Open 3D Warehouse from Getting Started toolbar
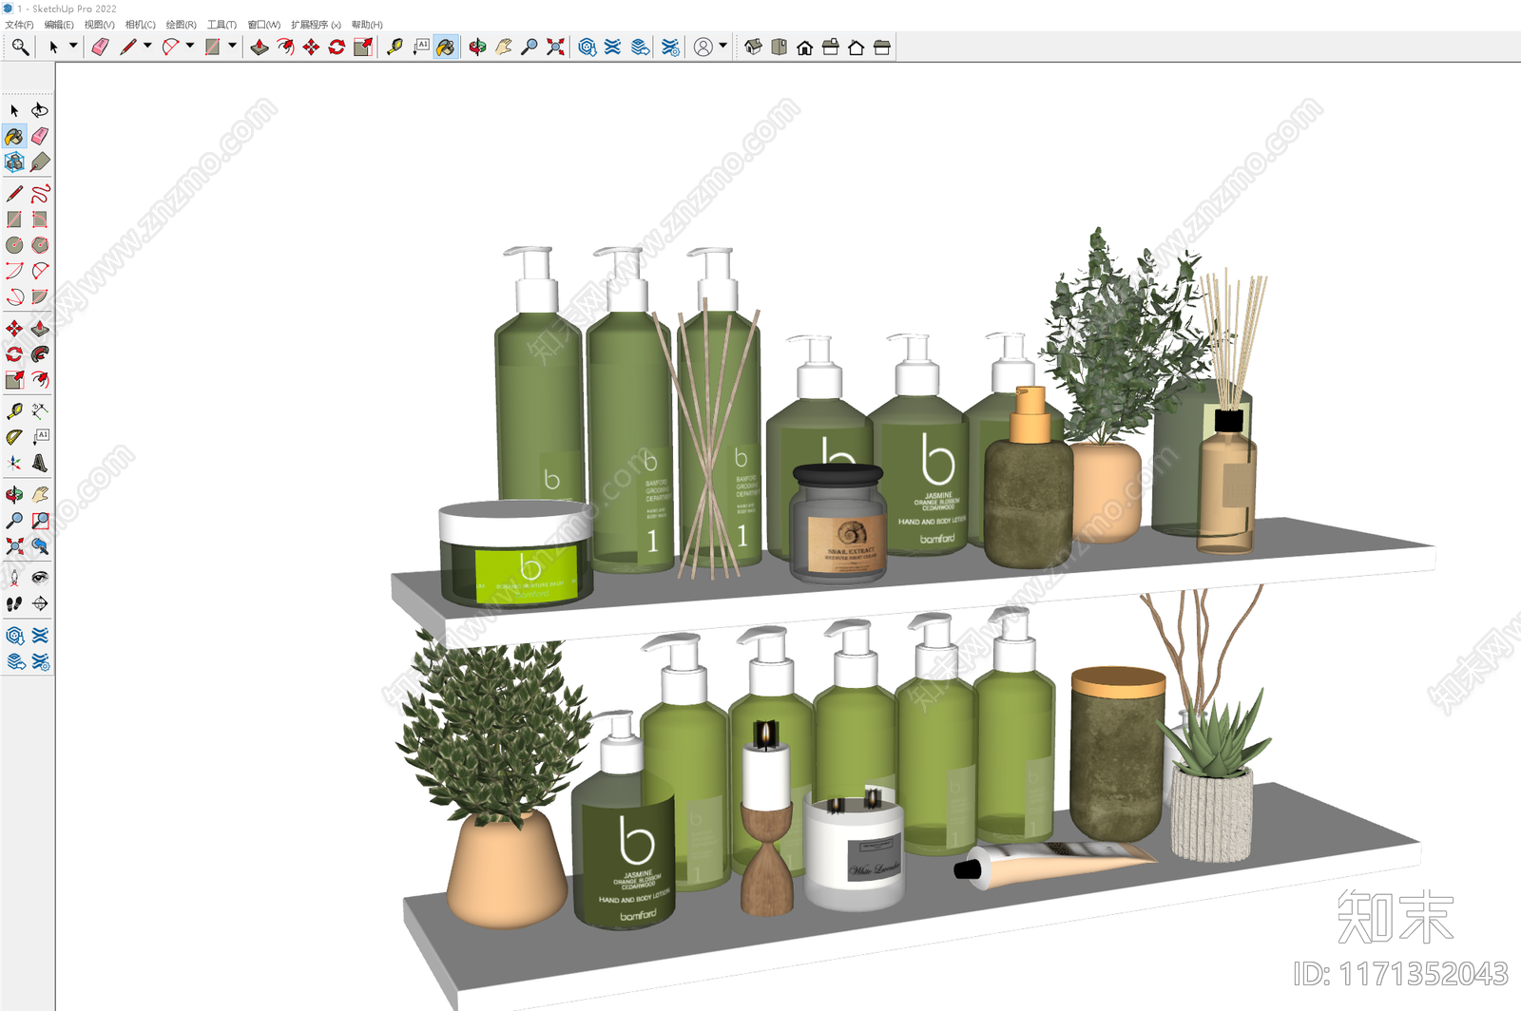This screenshot has width=1521, height=1011. tap(587, 47)
